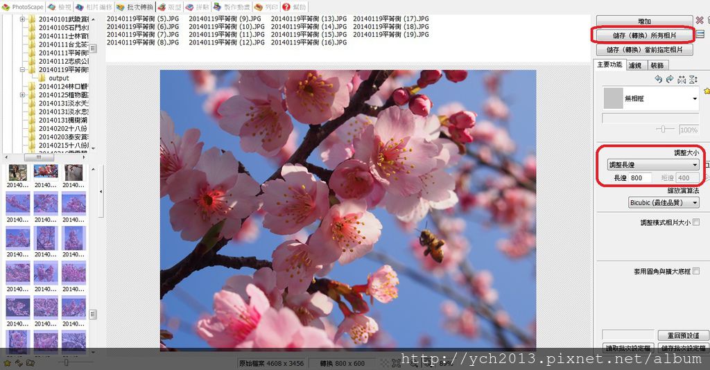Select the 20140105石門水 folder
This screenshot has width=710, height=370.
point(63,28)
